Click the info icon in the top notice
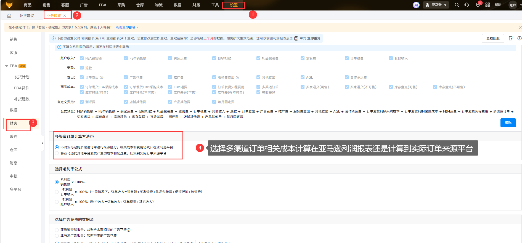Viewport: 522px width, 243px height. pos(54,39)
